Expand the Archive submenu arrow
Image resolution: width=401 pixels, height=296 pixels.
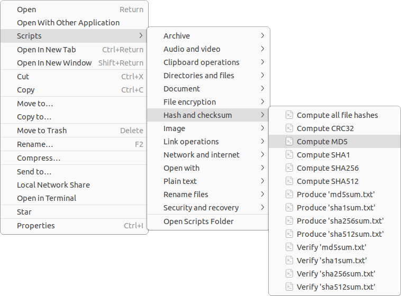[262, 35]
